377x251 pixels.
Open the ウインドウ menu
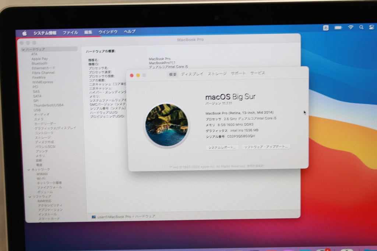(x=108, y=32)
